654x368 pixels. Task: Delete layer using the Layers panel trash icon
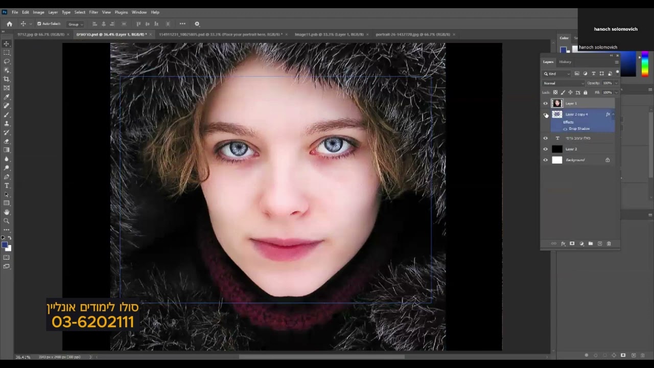(609, 244)
